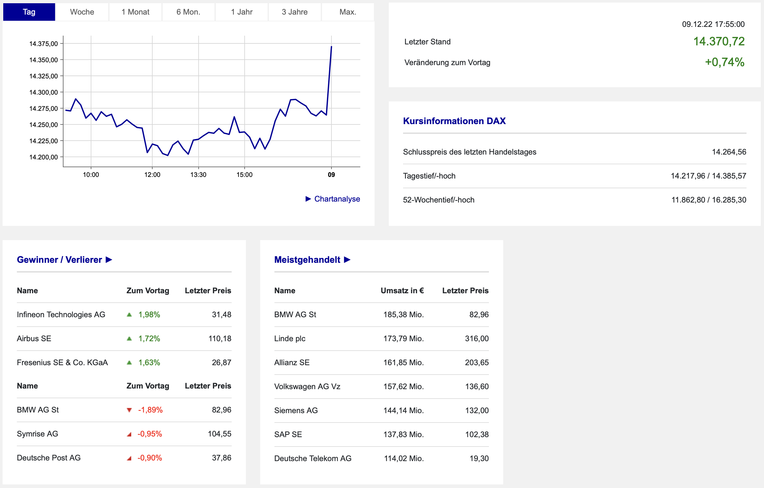The image size is (764, 488).
Task: Select the 1 Jahr chart tab
Action: click(242, 12)
